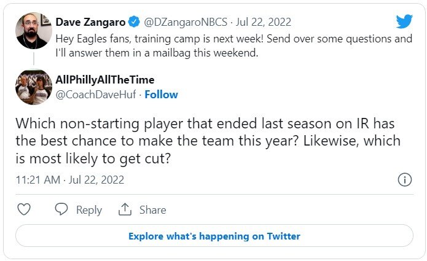Click Dave Zangaro's training camp tweet text

233,44
